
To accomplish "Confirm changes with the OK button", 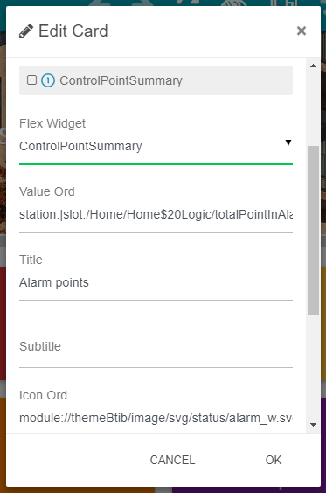I will tap(274, 460).
